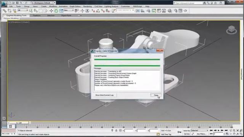Open the MAXScript menu
Image resolution: width=244 pixels, height=137 pixels.
(x=138, y=6)
